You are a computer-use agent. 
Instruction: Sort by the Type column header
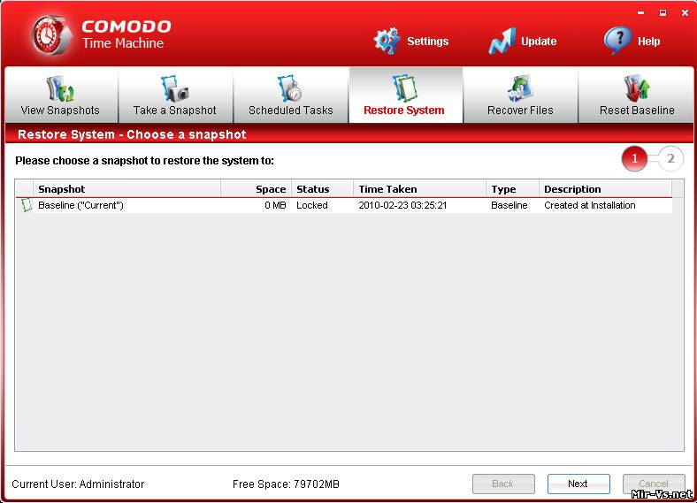[512, 189]
